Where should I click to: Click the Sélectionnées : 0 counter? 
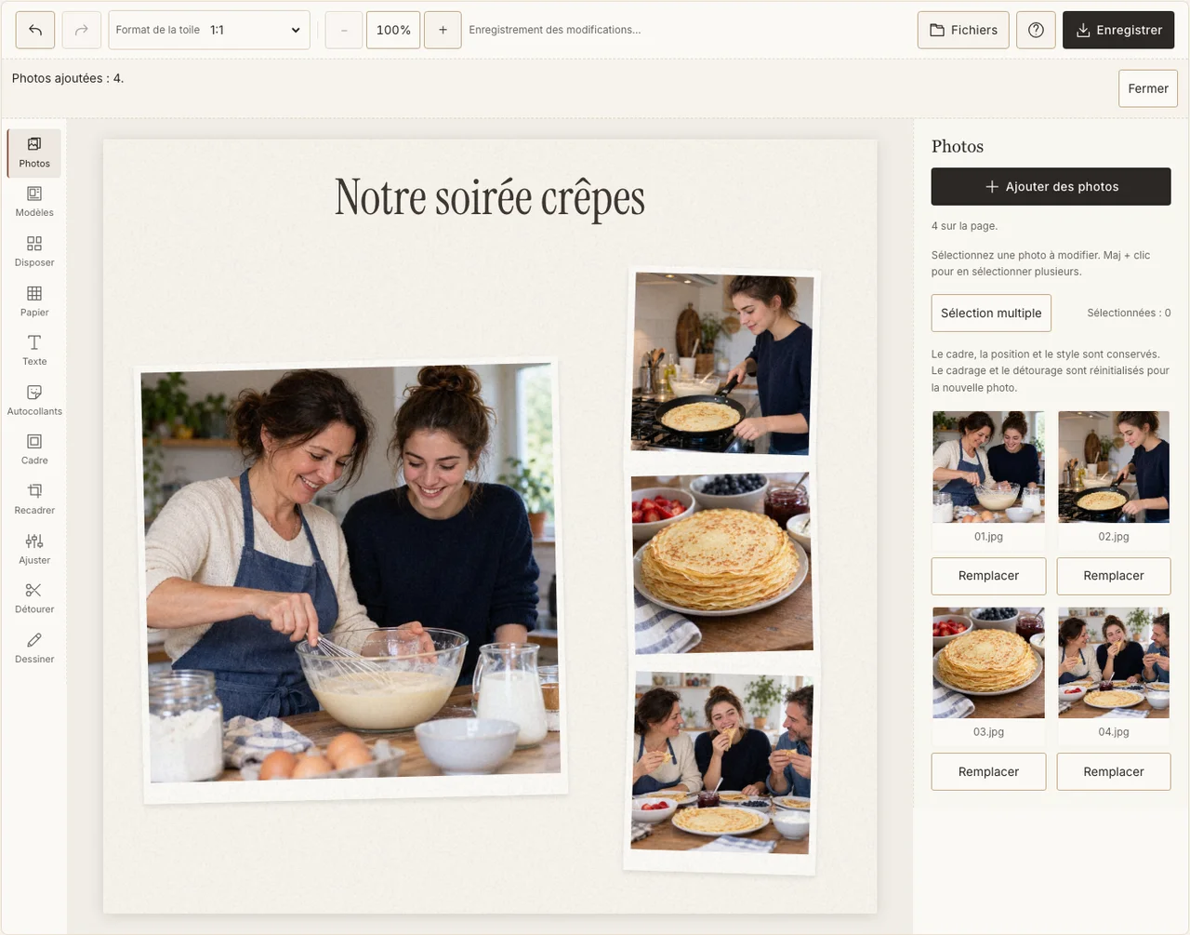click(x=1129, y=313)
